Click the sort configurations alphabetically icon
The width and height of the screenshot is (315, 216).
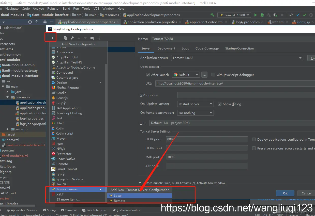coord(99,38)
